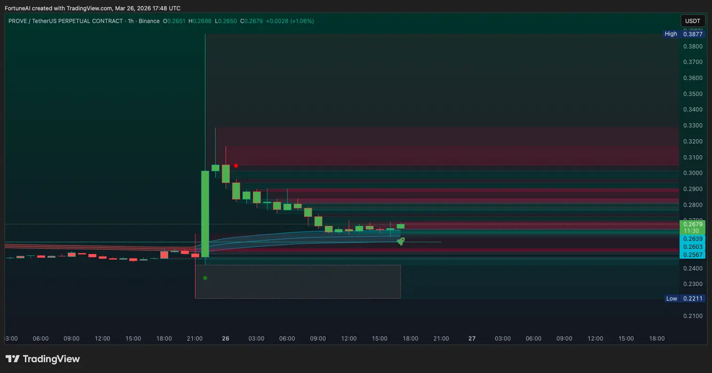Select the 1h interval label in the legend
The image size is (712, 373).
131,21
